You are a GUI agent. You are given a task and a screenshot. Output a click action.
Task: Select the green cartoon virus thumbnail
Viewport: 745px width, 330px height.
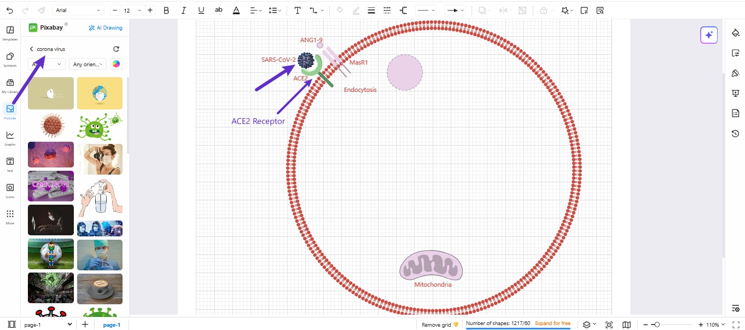100,125
